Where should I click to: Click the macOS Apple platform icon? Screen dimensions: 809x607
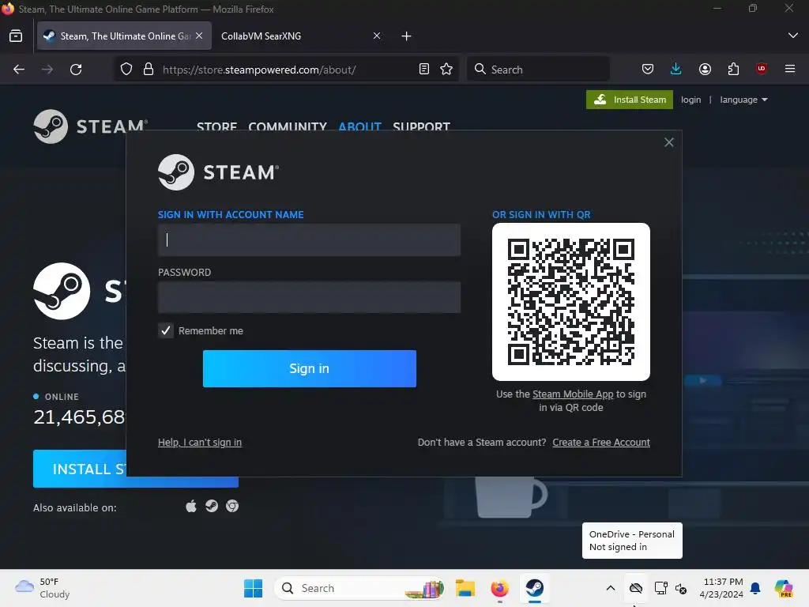click(191, 507)
